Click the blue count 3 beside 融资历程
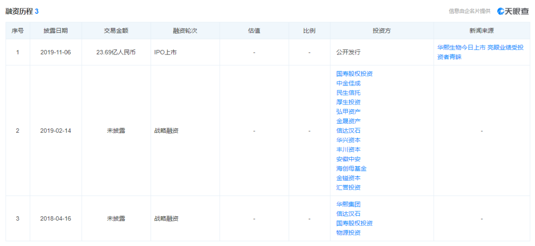The height and width of the screenshot is (246, 535). (x=37, y=11)
